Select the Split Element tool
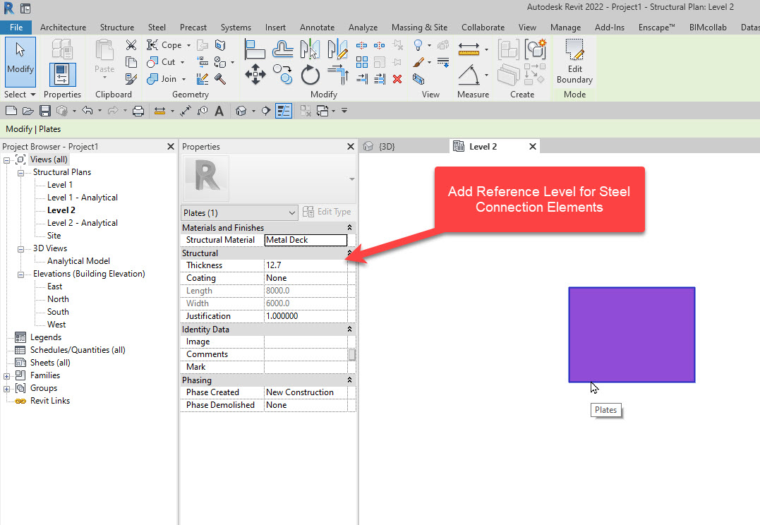 361,46
